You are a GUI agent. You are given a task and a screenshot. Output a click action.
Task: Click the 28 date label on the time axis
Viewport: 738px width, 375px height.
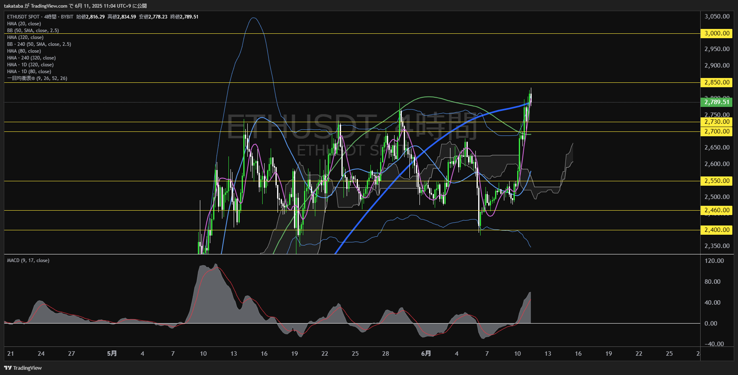tap(386, 354)
